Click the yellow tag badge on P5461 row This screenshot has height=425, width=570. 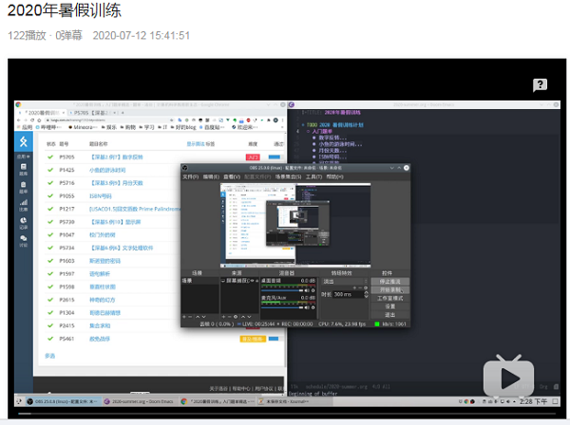click(253, 339)
